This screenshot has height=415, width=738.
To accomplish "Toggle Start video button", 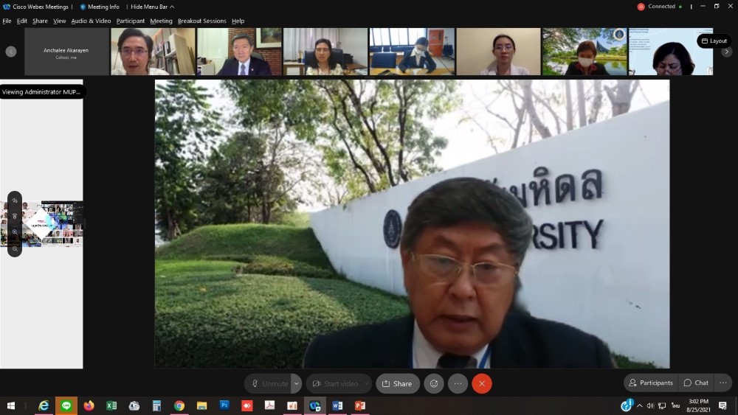I will click(334, 383).
